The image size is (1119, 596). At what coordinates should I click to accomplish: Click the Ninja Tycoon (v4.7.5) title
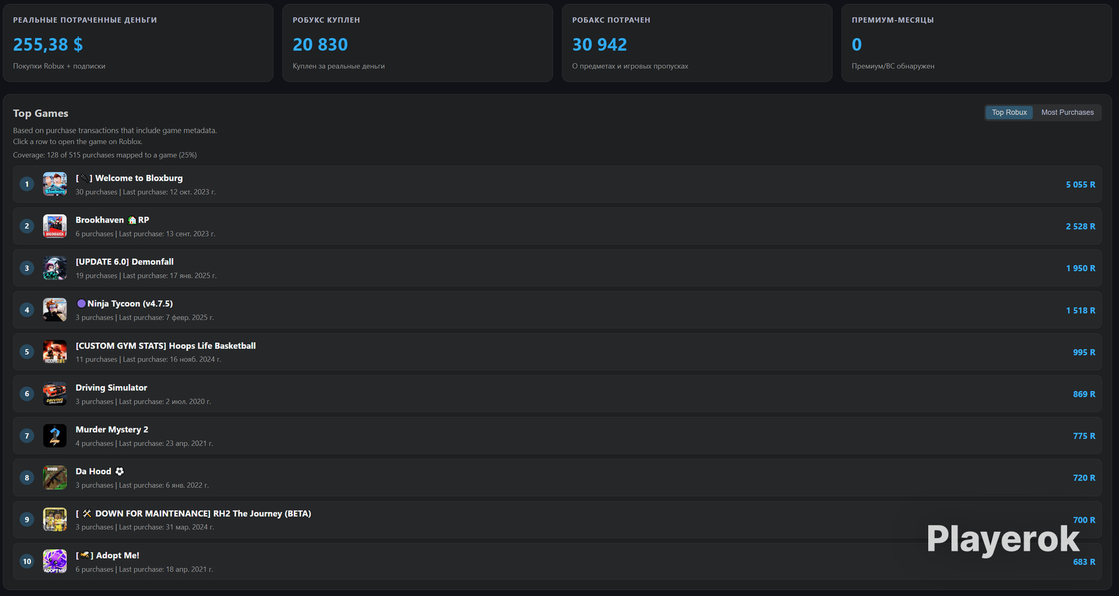pyautogui.click(x=125, y=303)
